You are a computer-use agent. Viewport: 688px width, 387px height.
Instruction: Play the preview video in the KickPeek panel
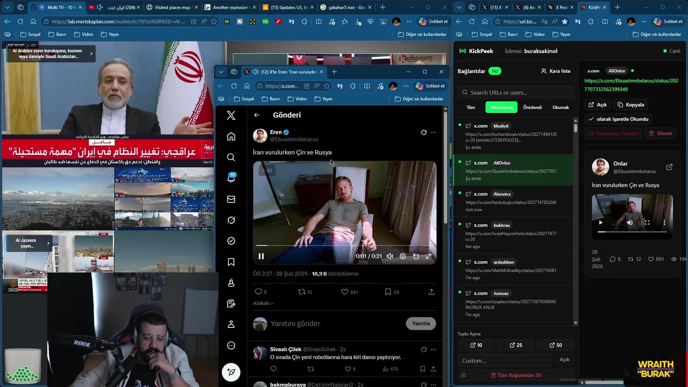(x=601, y=223)
